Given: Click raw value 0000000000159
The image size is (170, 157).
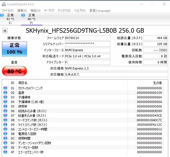Looking at the screenshot, I should click(149, 93).
